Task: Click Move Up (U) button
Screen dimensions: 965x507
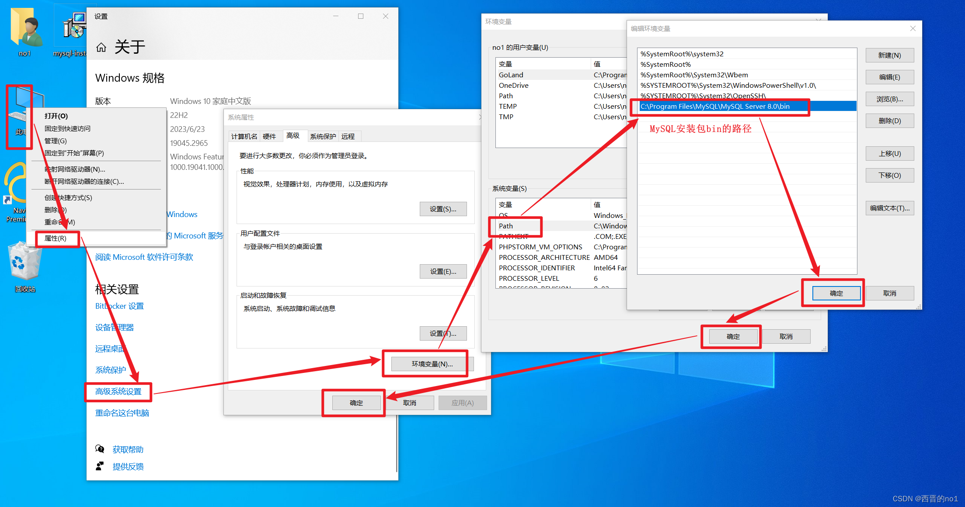Action: (x=890, y=153)
